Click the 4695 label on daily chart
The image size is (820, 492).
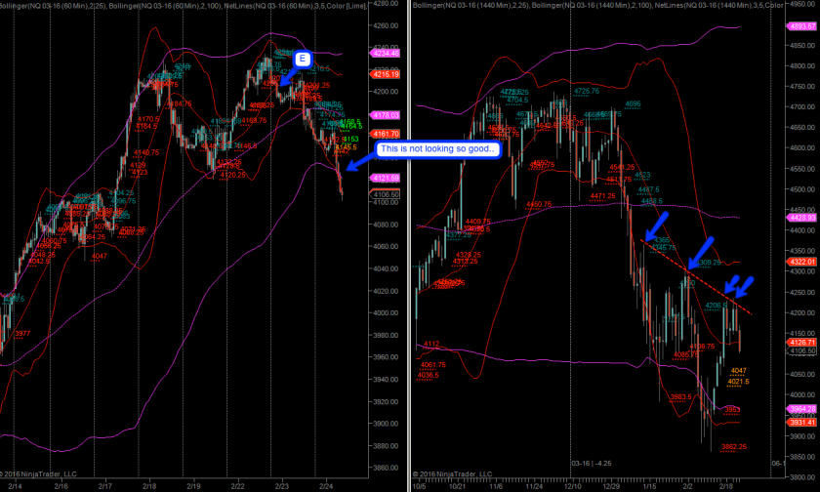[x=633, y=104]
